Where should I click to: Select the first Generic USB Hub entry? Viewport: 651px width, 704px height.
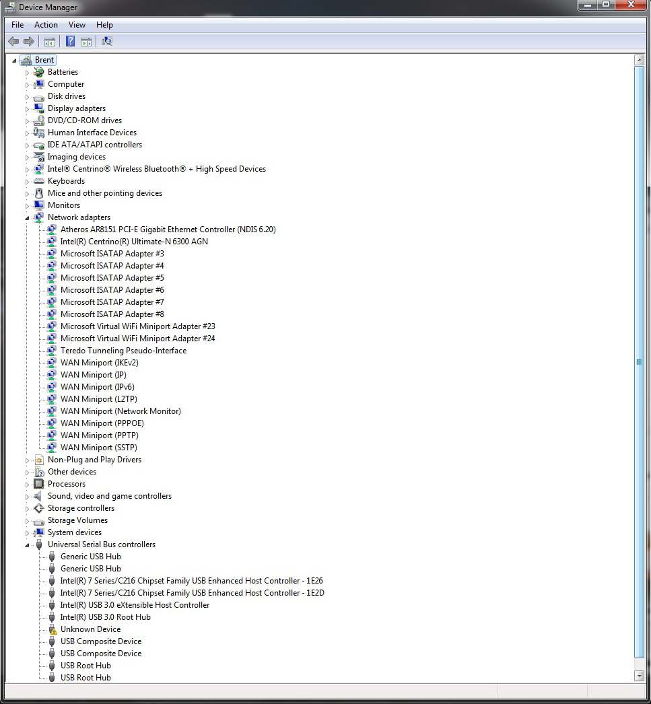click(x=91, y=557)
